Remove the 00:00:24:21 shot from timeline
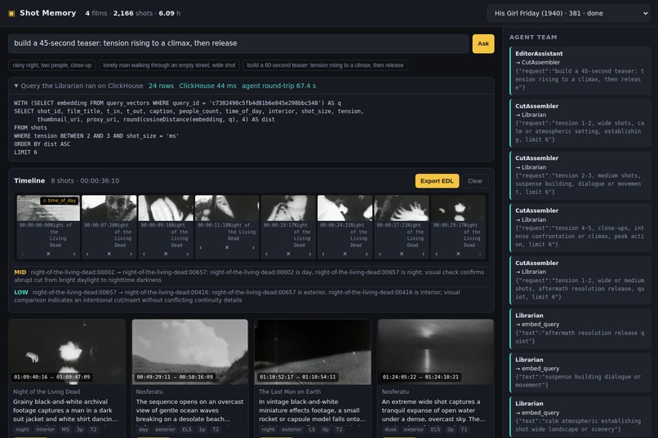Image resolution: width=658 pixels, height=438 pixels. click(345, 254)
